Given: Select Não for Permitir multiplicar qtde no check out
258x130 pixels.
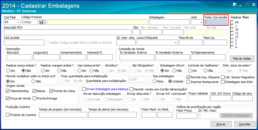Looking at the screenshot, I should click(x=33, y=81).
